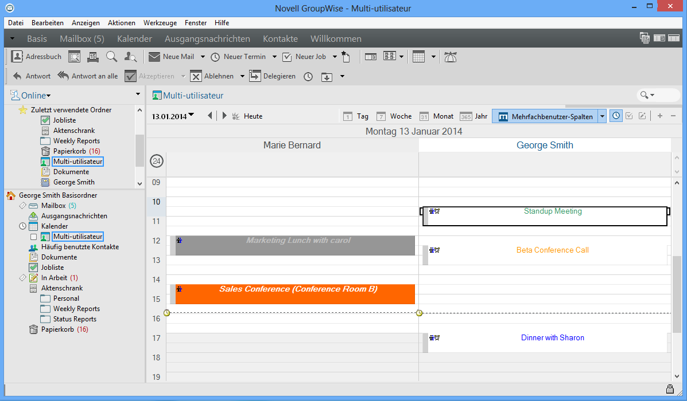
Task: Open the Neuer Termin dropdown arrow
Action: pyautogui.click(x=274, y=57)
